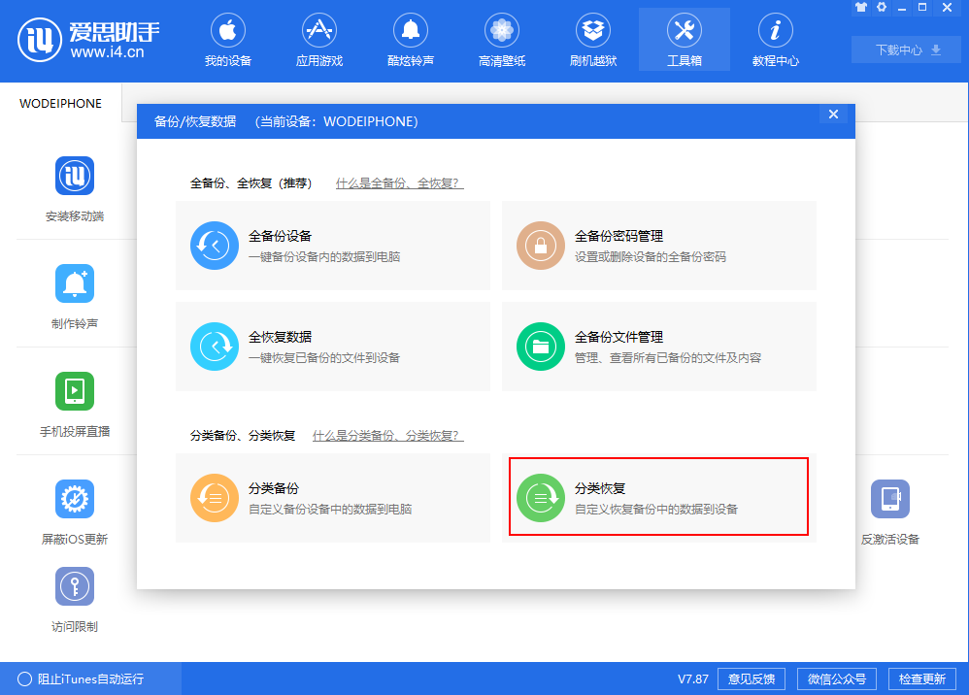Open the 下载中心 download center
The height and width of the screenshot is (695, 969).
click(x=905, y=49)
